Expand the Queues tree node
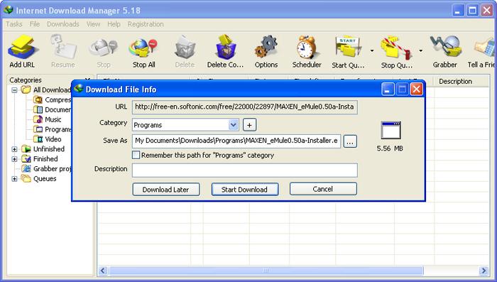Image resolution: width=497 pixels, height=282 pixels. (x=14, y=179)
